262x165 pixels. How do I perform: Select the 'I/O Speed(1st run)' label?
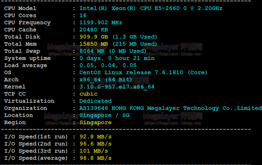click(36, 137)
